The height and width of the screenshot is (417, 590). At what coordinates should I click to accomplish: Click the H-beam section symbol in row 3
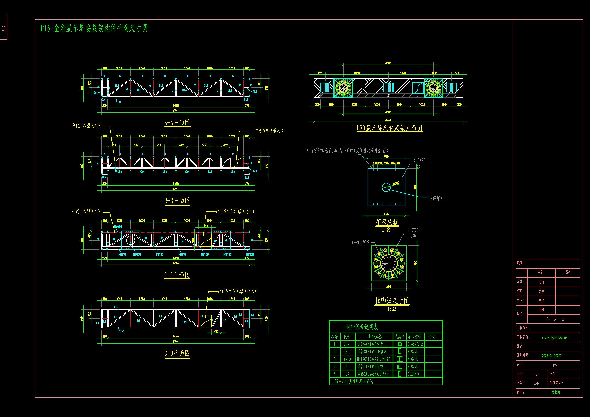coord(400,359)
